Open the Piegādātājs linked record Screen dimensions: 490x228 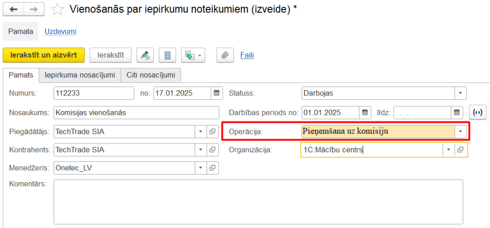[212, 131]
